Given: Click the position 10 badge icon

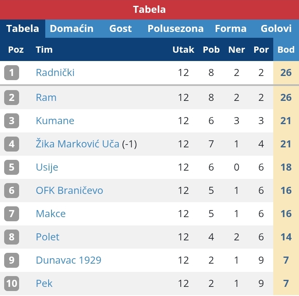Looking at the screenshot, I should 12,284.
